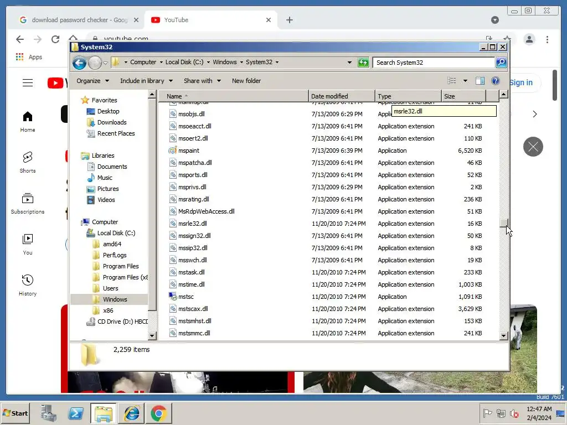
Task: Expand the view options dropdown arrow
Action: pos(465,81)
